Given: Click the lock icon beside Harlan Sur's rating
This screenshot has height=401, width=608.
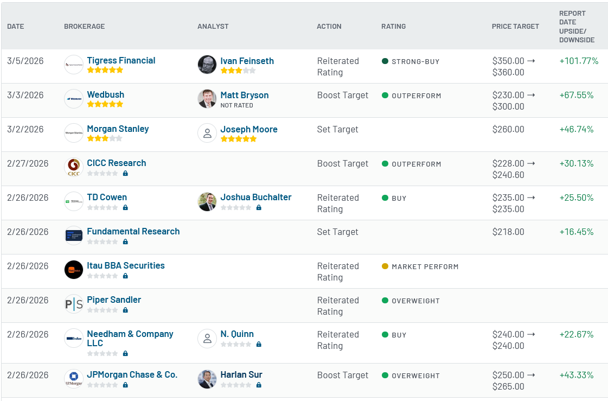Looking at the screenshot, I should pyautogui.click(x=259, y=385).
